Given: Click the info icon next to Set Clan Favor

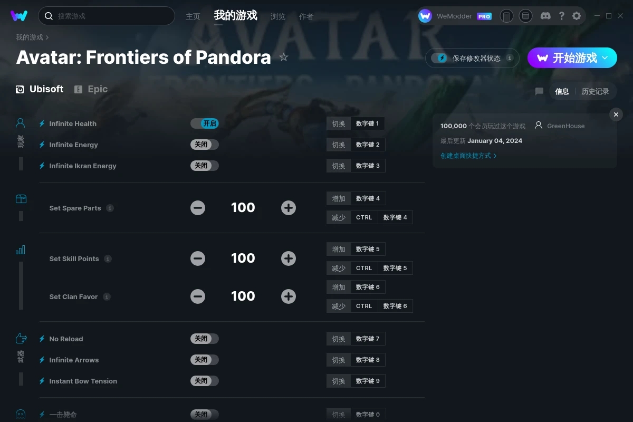Looking at the screenshot, I should (107, 297).
